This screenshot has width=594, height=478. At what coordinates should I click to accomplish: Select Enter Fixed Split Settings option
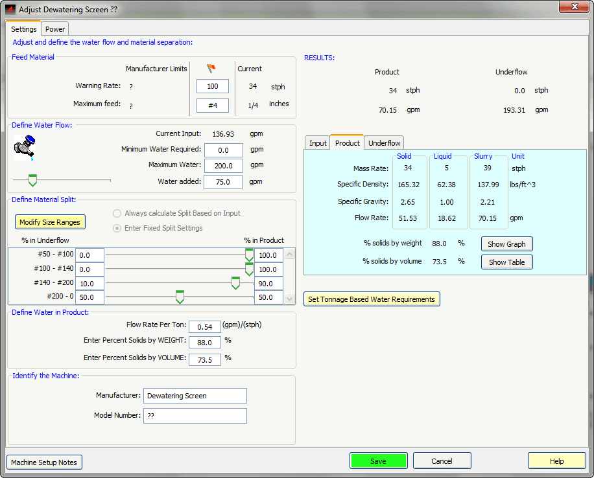[x=117, y=228]
